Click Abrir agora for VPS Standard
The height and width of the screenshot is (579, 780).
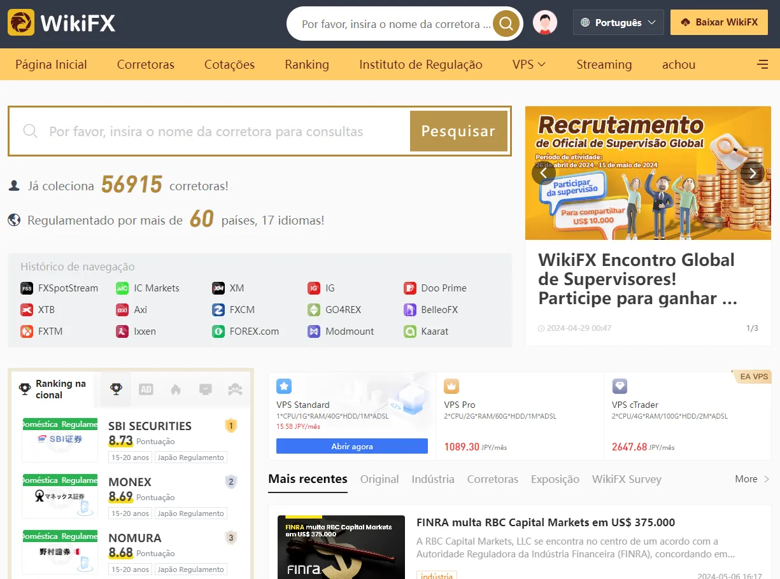click(352, 446)
